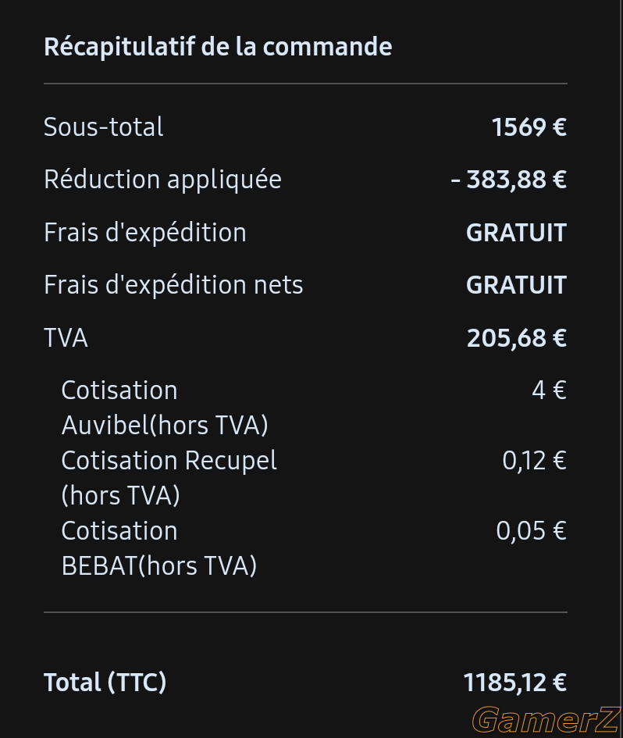Screen dimensions: 623x738
Task: Click the 1569 € subtotal amount
Action: click(529, 127)
